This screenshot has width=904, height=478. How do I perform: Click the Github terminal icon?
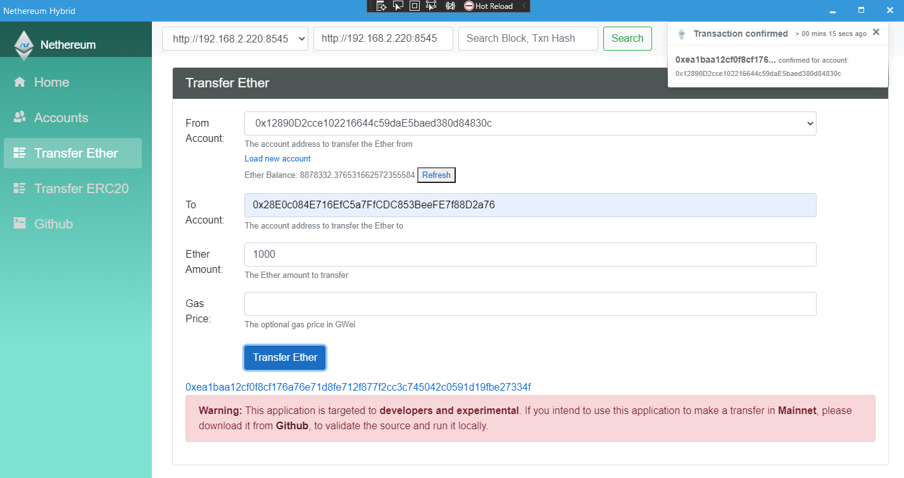20,223
